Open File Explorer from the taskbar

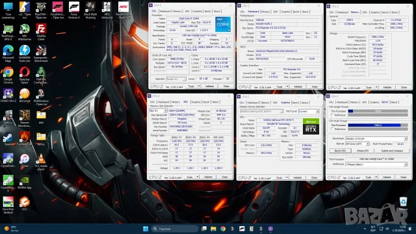[x=213, y=229]
